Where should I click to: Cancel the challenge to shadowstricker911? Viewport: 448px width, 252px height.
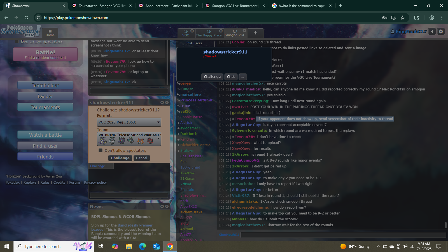[x=141, y=158]
